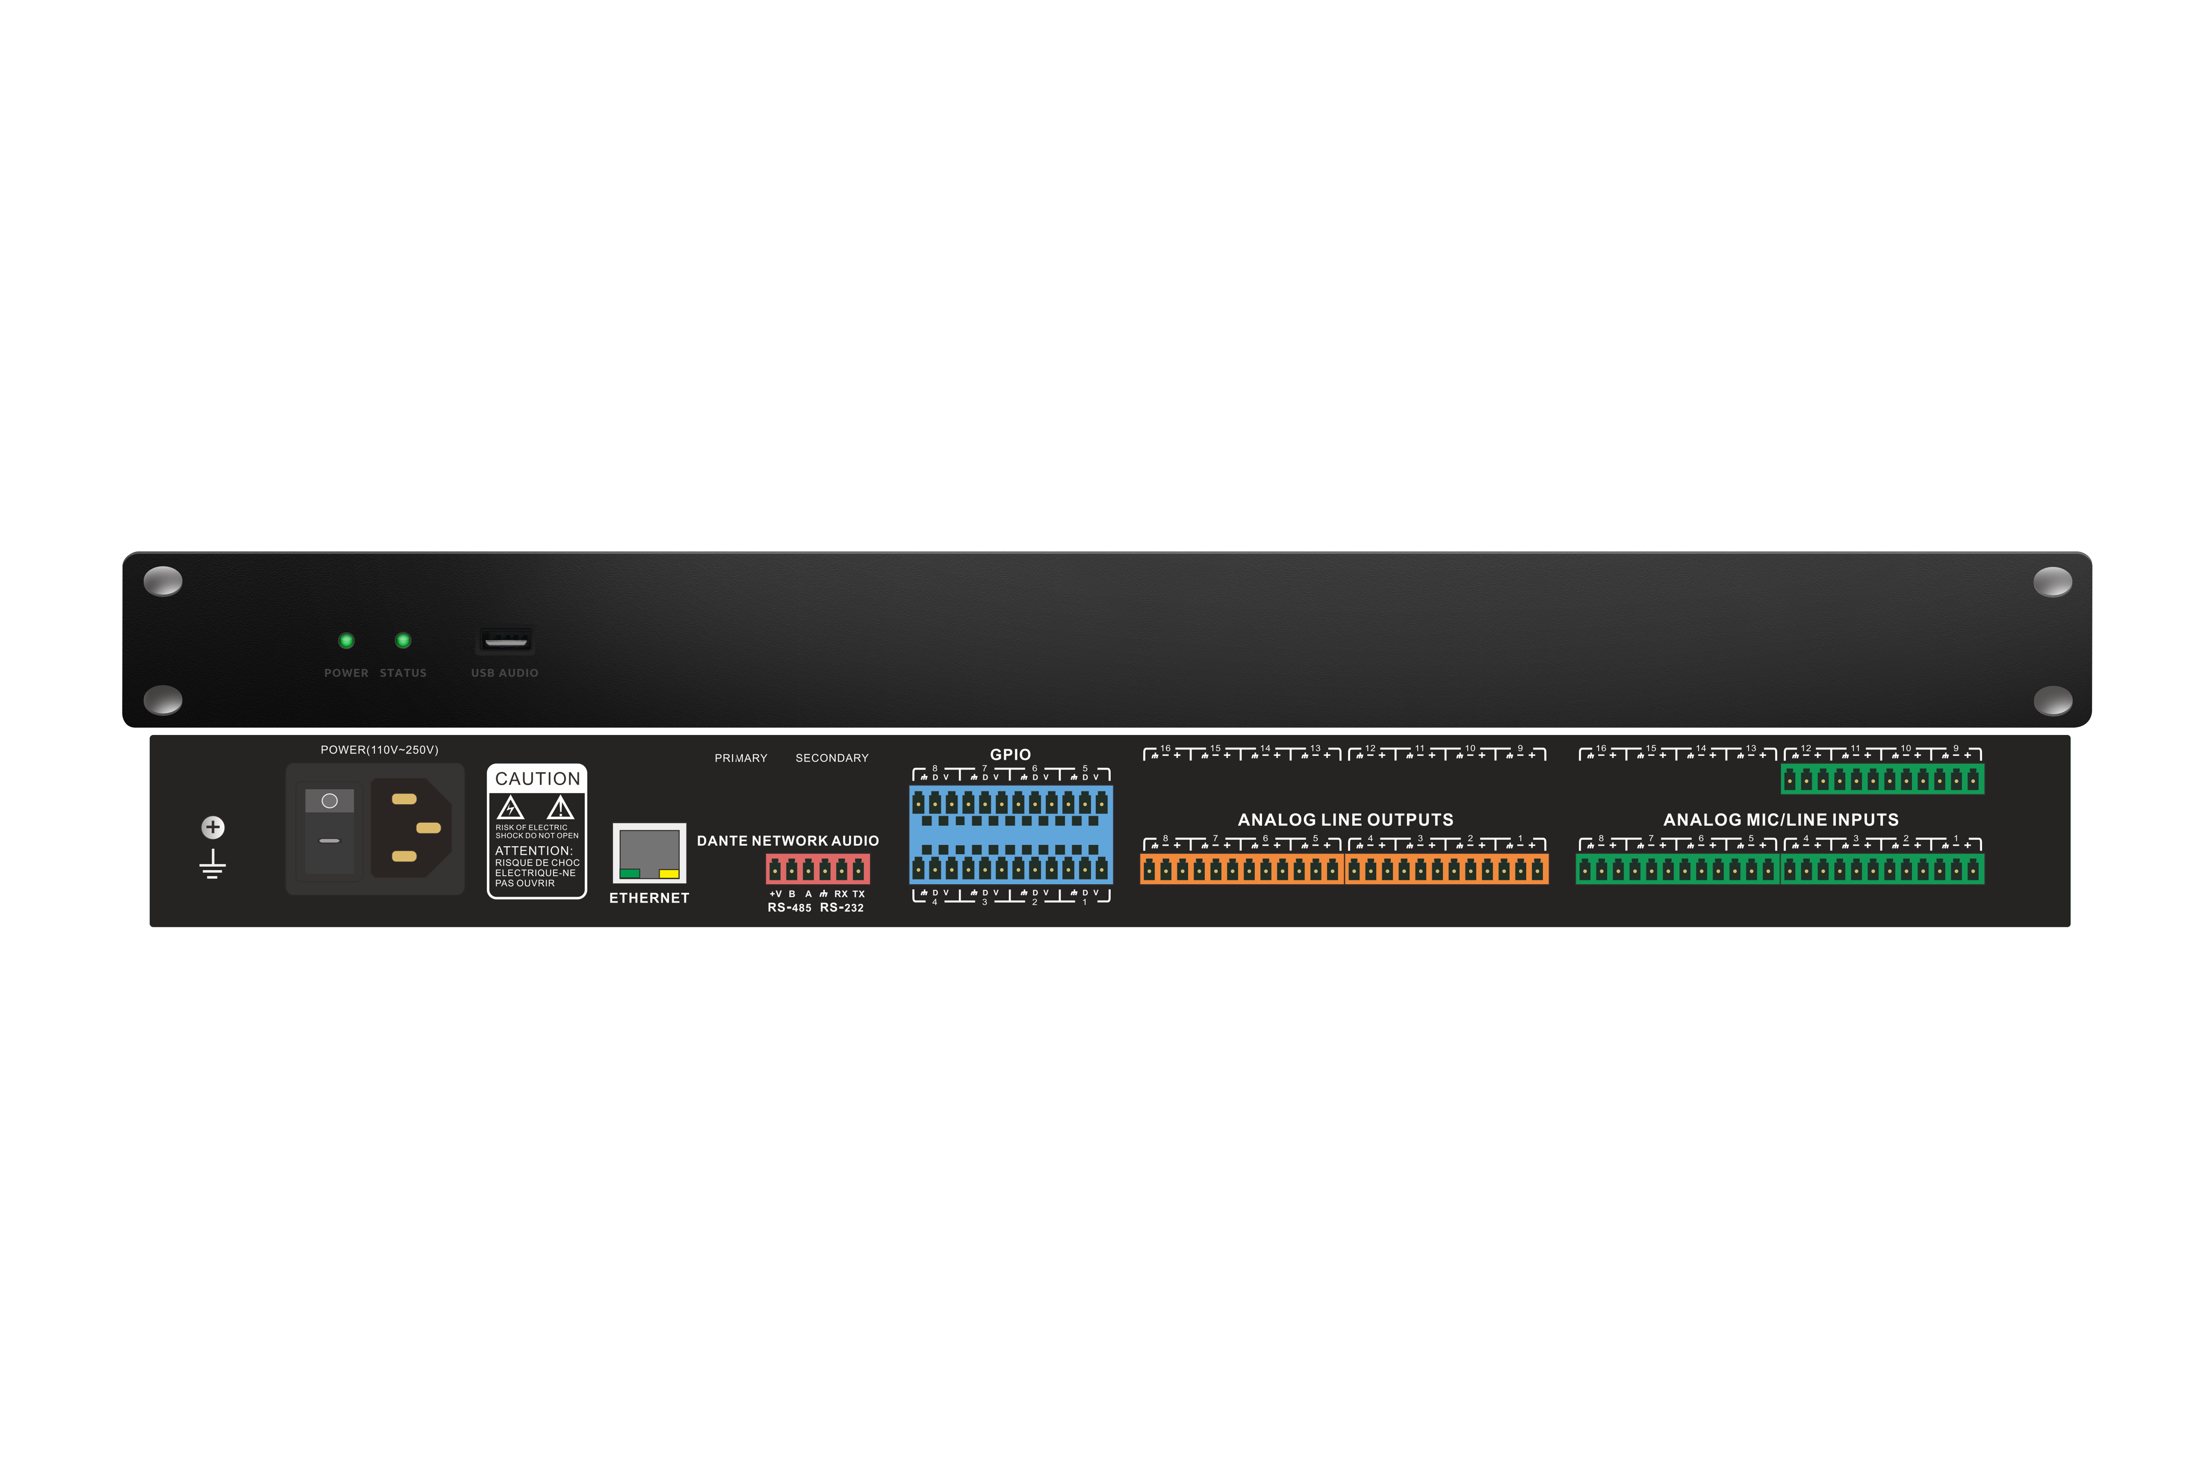Image resolution: width=2201 pixels, height=1467 pixels.
Task: Click the ANALOG LINE OUTPUTS label
Action: tap(1346, 820)
